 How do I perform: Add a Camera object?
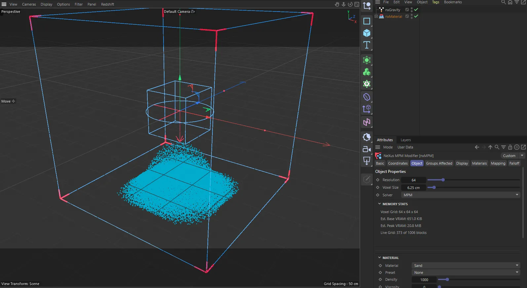coord(367,149)
